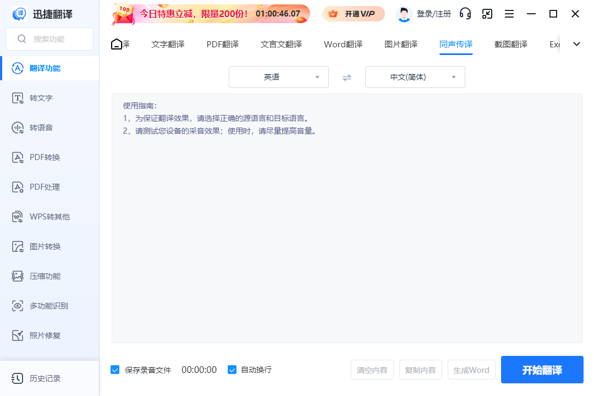Click the home icon in the tab bar

pos(117,45)
